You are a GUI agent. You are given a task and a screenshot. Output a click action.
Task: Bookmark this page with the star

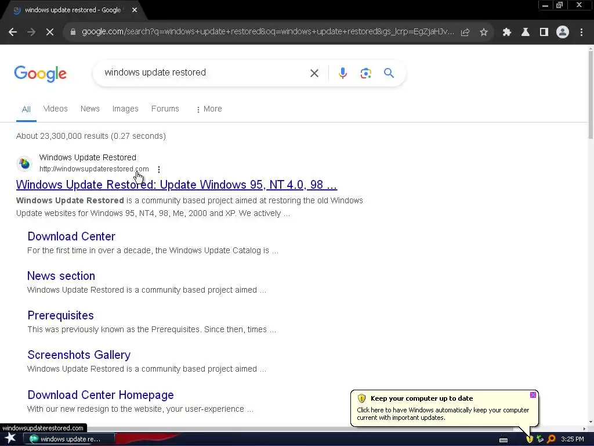click(x=484, y=33)
